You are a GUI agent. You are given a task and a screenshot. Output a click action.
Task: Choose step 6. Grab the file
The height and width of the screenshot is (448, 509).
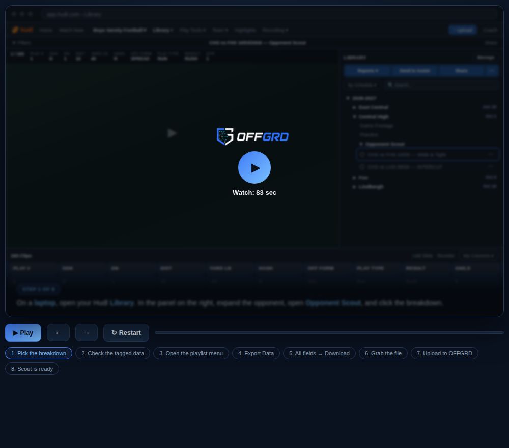(383, 353)
